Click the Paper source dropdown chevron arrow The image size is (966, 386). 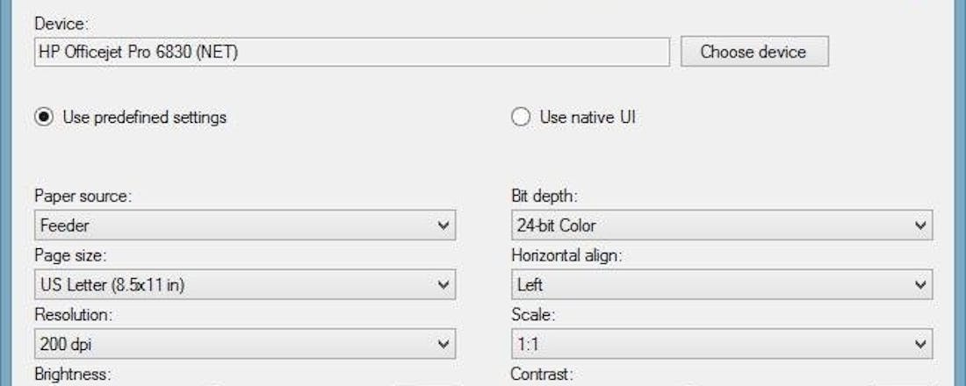(x=443, y=225)
